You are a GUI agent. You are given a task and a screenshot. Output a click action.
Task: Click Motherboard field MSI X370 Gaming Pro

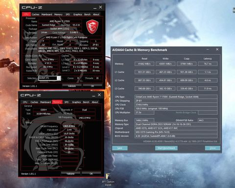click(176, 132)
